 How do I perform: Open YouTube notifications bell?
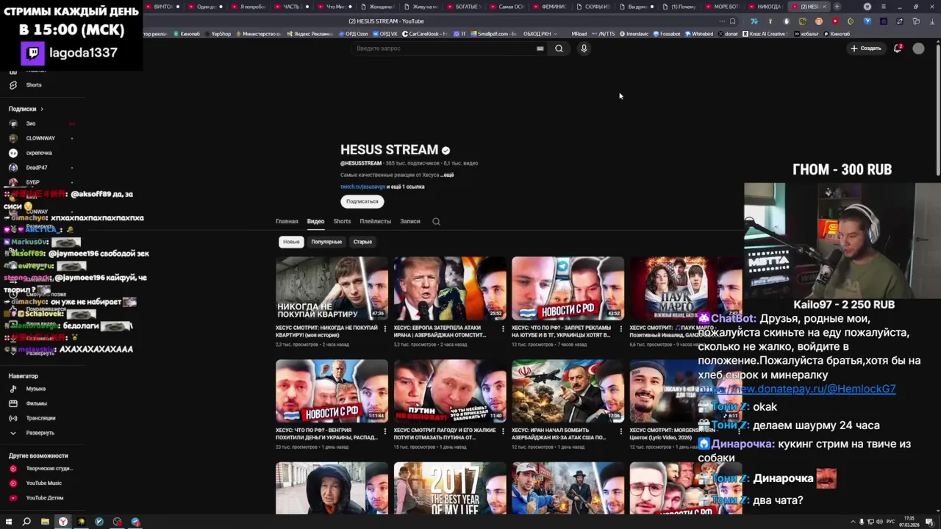click(898, 48)
